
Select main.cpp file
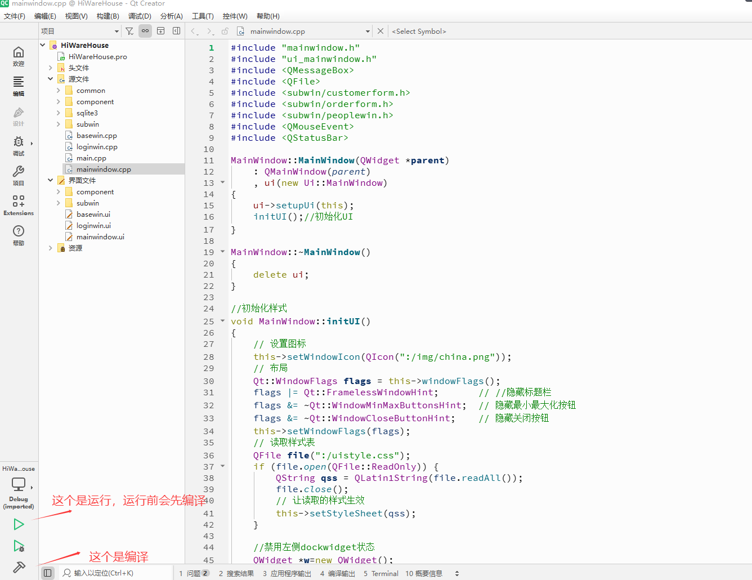click(x=91, y=158)
